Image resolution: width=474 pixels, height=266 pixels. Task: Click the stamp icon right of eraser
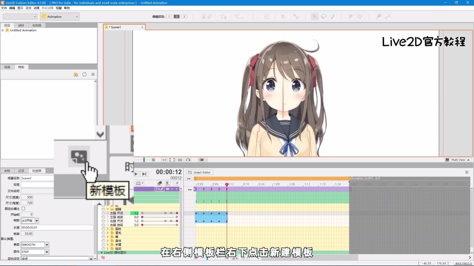[x=167, y=183]
